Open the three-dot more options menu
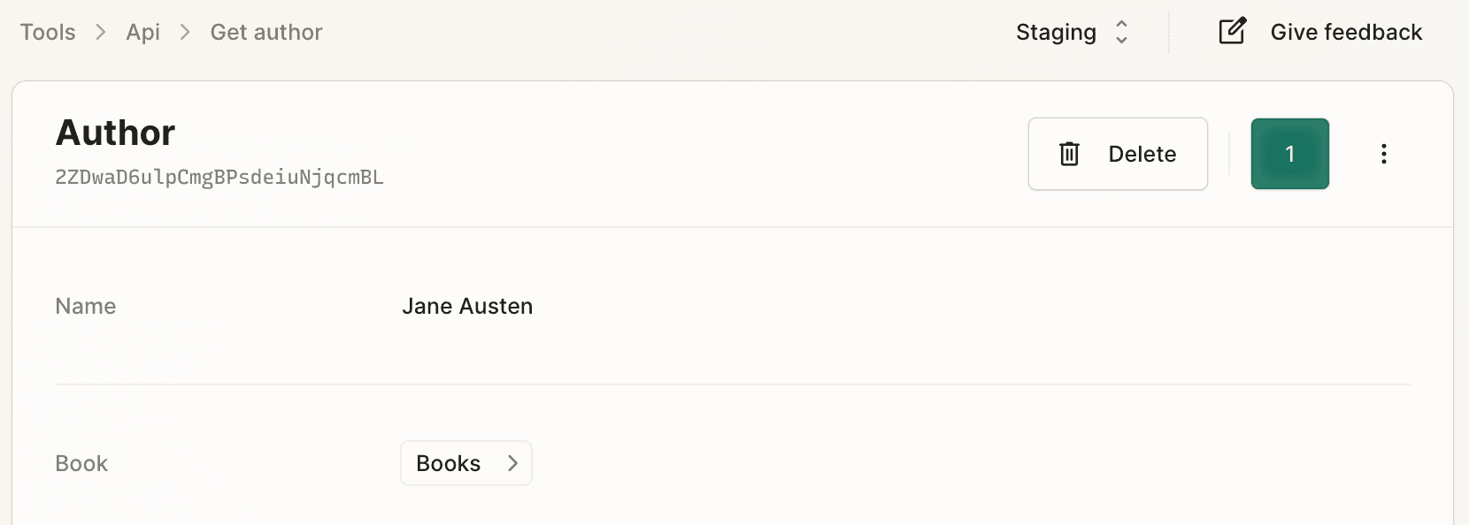Image resolution: width=1469 pixels, height=525 pixels. click(1384, 154)
